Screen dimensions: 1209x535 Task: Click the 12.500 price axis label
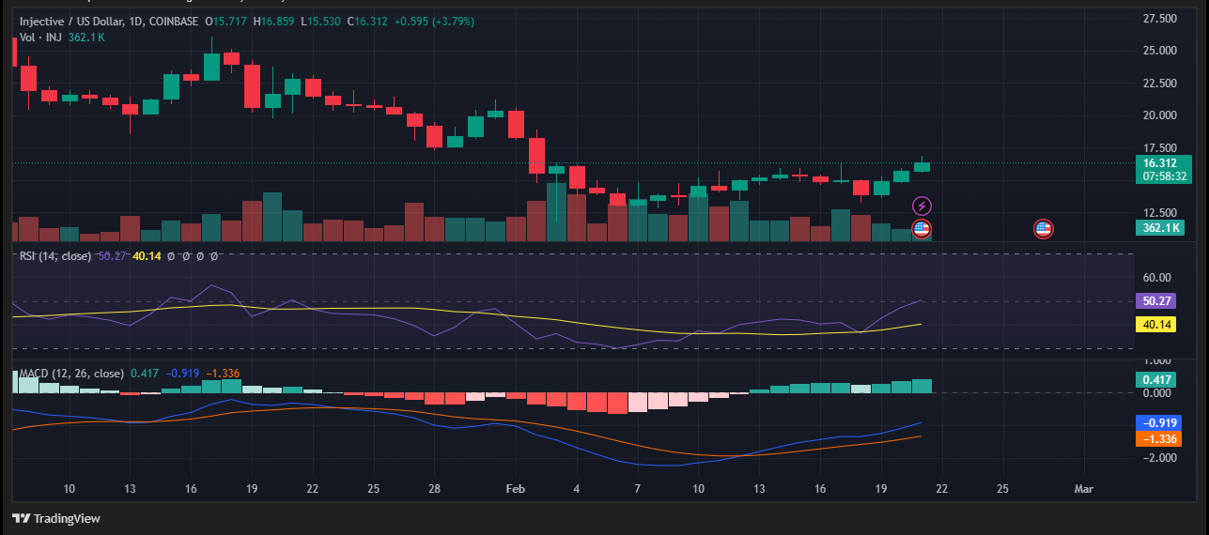coord(1159,213)
